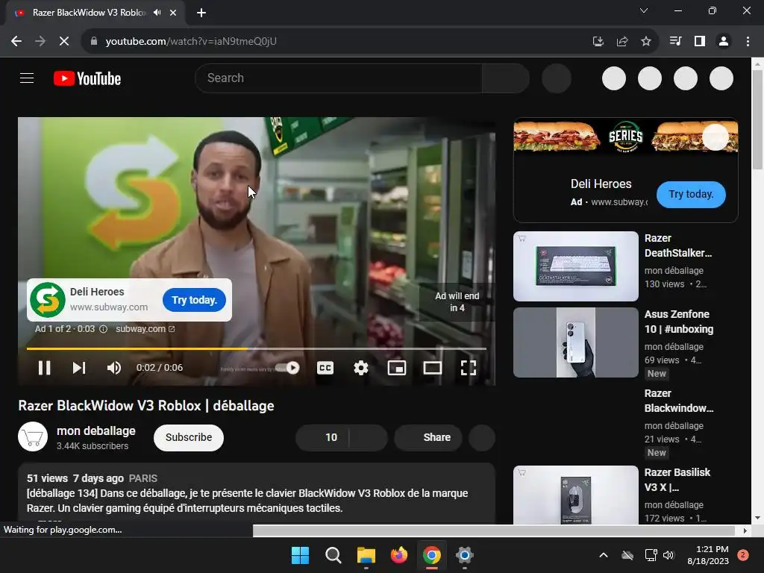This screenshot has height=573, width=764.
Task: Click install app icon in address bar
Action: [x=598, y=42]
